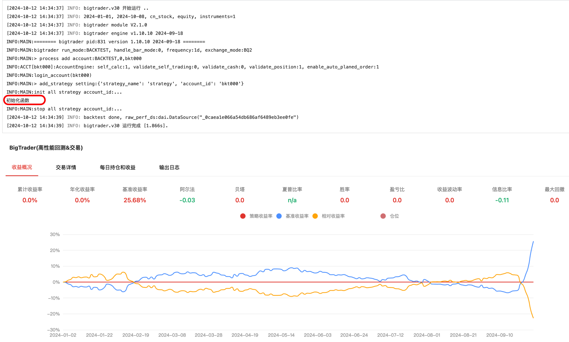Toggle the blue 基准收益率 legend dot

(x=279, y=216)
